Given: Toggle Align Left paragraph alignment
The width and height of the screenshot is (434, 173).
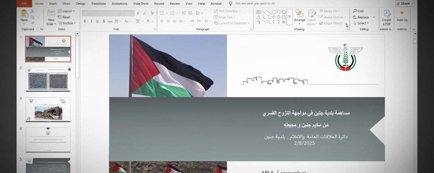Looking at the screenshot, I should tap(162, 21).
